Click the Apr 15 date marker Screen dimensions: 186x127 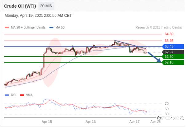47,122
